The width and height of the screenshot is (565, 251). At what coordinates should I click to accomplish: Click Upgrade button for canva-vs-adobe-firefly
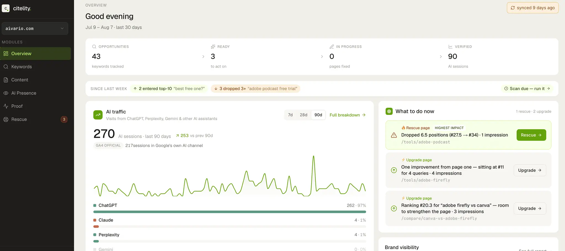coord(530,208)
